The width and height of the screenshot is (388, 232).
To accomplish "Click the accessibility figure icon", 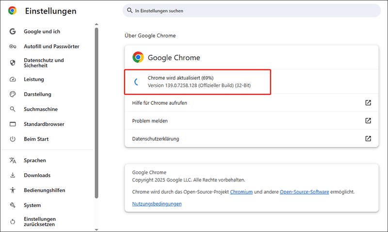I will (x=13, y=190).
